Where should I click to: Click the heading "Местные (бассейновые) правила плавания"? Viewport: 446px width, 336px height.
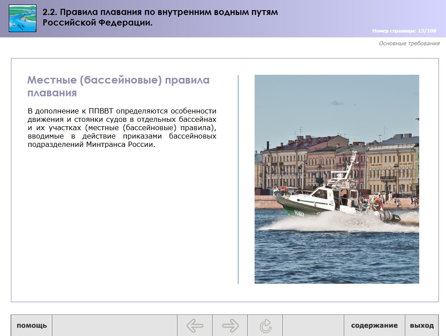(x=118, y=86)
